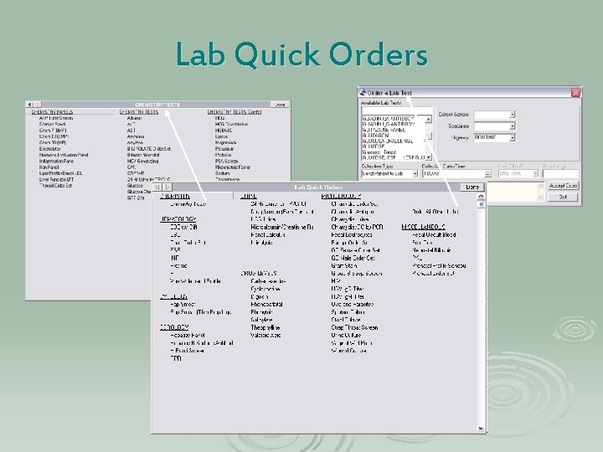Click Sodium in Chemistry Tests
Image resolution: width=603 pixels, height=452 pixels.
coord(222,173)
